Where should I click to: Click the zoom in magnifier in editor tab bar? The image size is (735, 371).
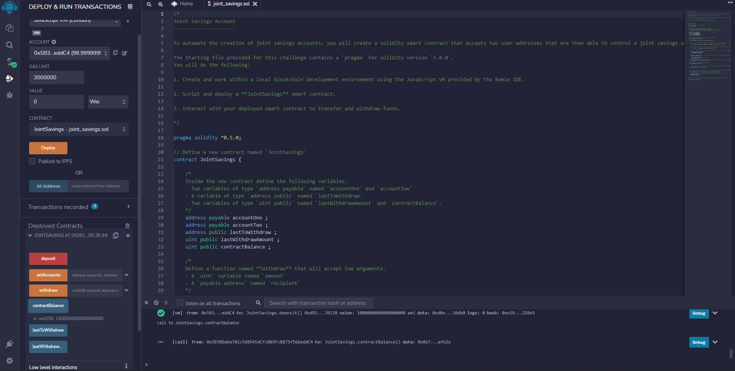point(161,4)
